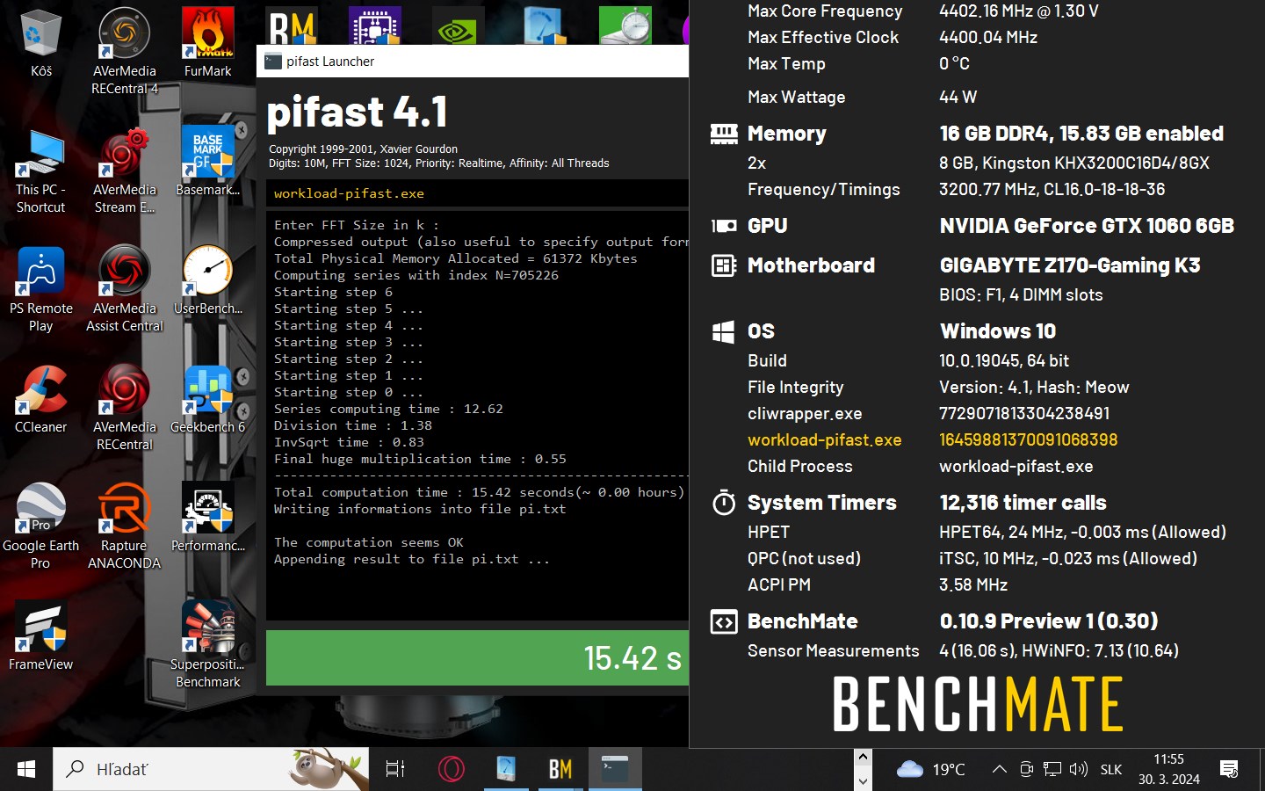Image resolution: width=1265 pixels, height=791 pixels.
Task: Click the Hľadať search box
Action: [211, 769]
